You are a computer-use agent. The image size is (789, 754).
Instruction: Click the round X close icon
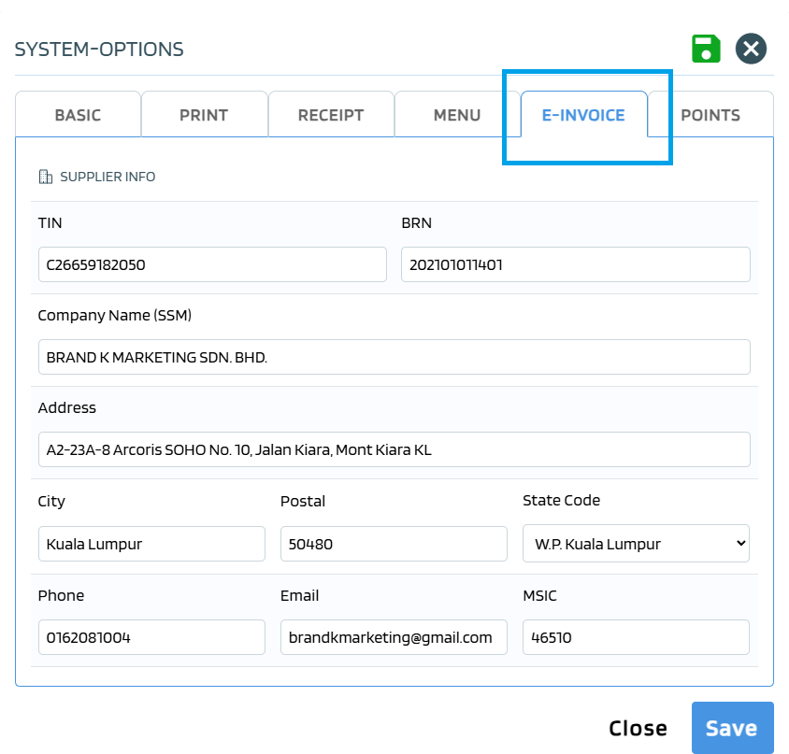(751, 49)
